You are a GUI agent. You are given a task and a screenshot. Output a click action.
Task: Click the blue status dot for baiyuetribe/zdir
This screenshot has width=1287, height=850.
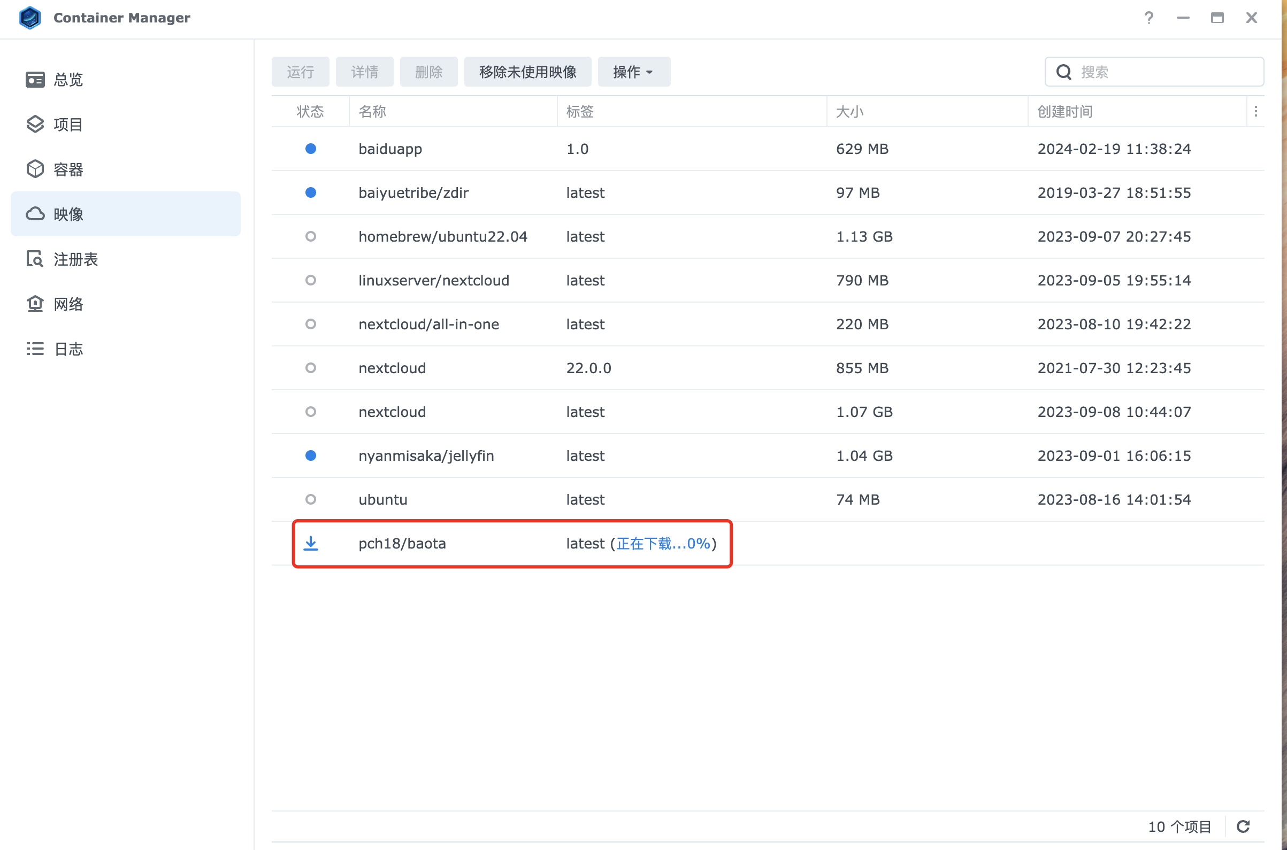pyautogui.click(x=311, y=192)
